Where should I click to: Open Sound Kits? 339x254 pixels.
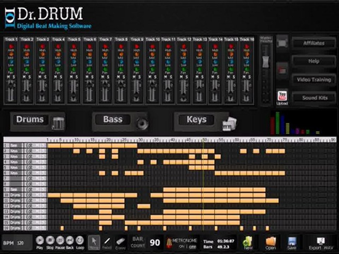tap(315, 98)
